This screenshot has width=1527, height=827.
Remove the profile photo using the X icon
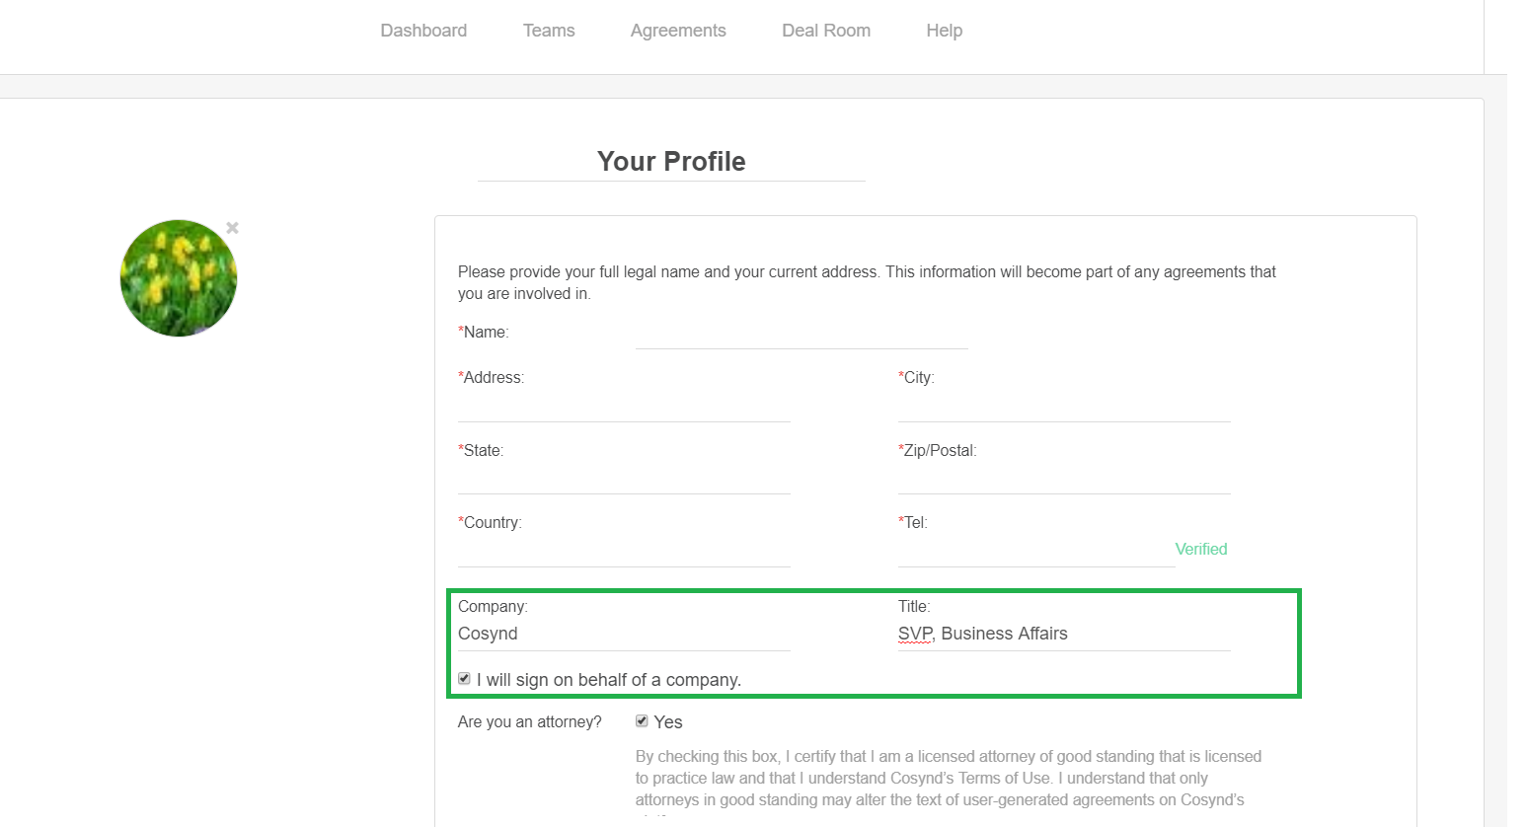tap(231, 228)
